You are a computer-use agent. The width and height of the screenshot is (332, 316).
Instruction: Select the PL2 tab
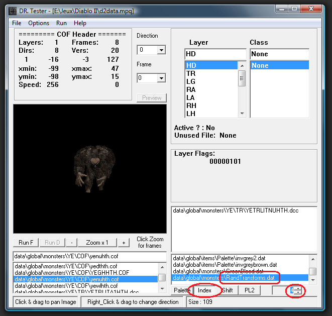click(250, 290)
